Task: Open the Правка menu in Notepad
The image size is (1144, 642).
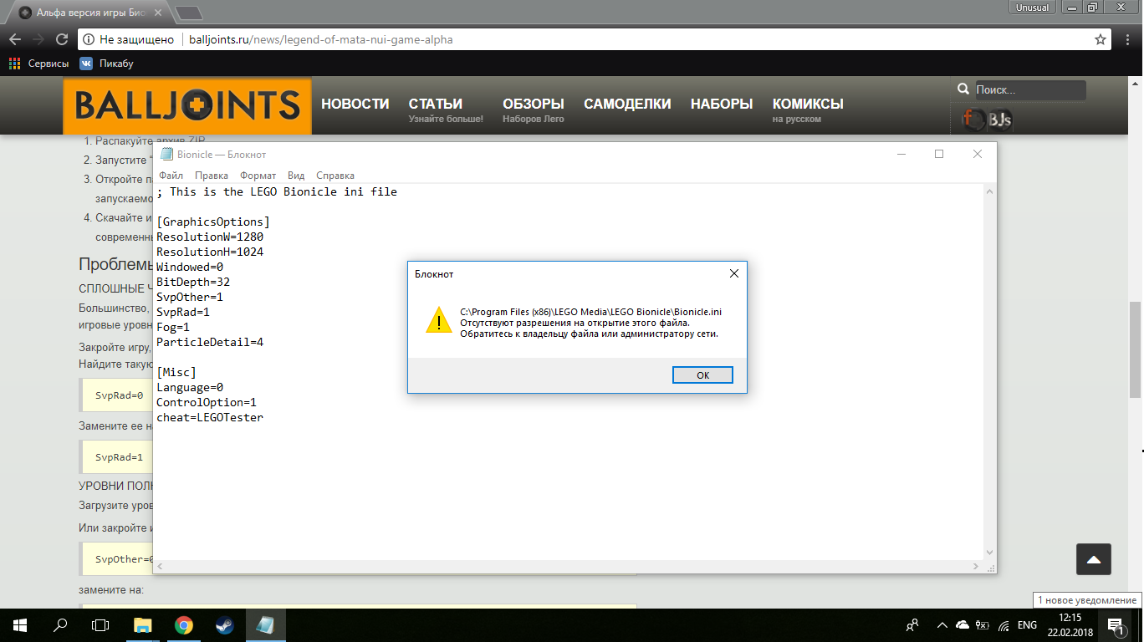Action: coord(212,176)
